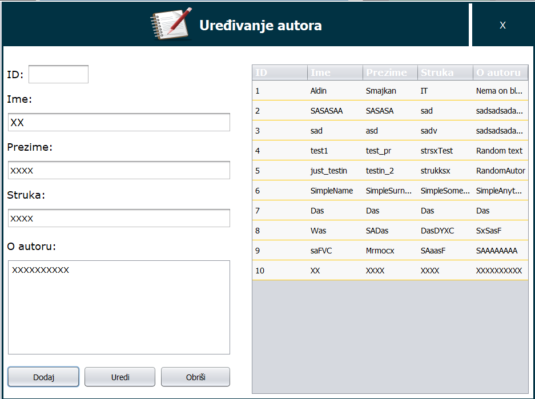Sort table by O autoru column header
Image resolution: width=535 pixels, height=399 pixels.
[x=501, y=72]
